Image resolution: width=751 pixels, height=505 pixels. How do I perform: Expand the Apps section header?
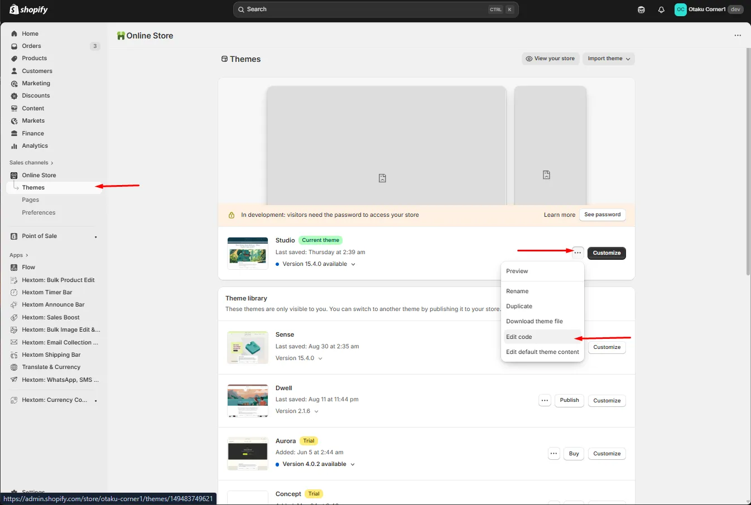coord(18,255)
